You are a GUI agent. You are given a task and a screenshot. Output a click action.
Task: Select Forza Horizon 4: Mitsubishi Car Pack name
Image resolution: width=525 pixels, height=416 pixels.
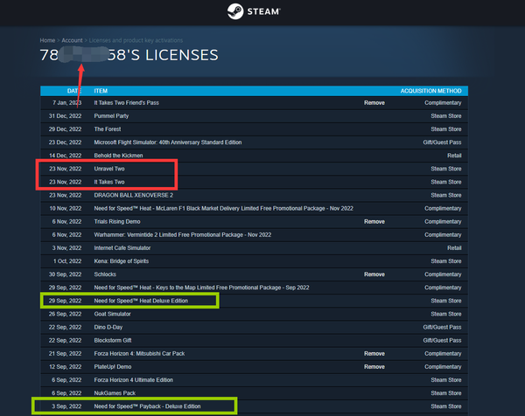[x=139, y=353]
